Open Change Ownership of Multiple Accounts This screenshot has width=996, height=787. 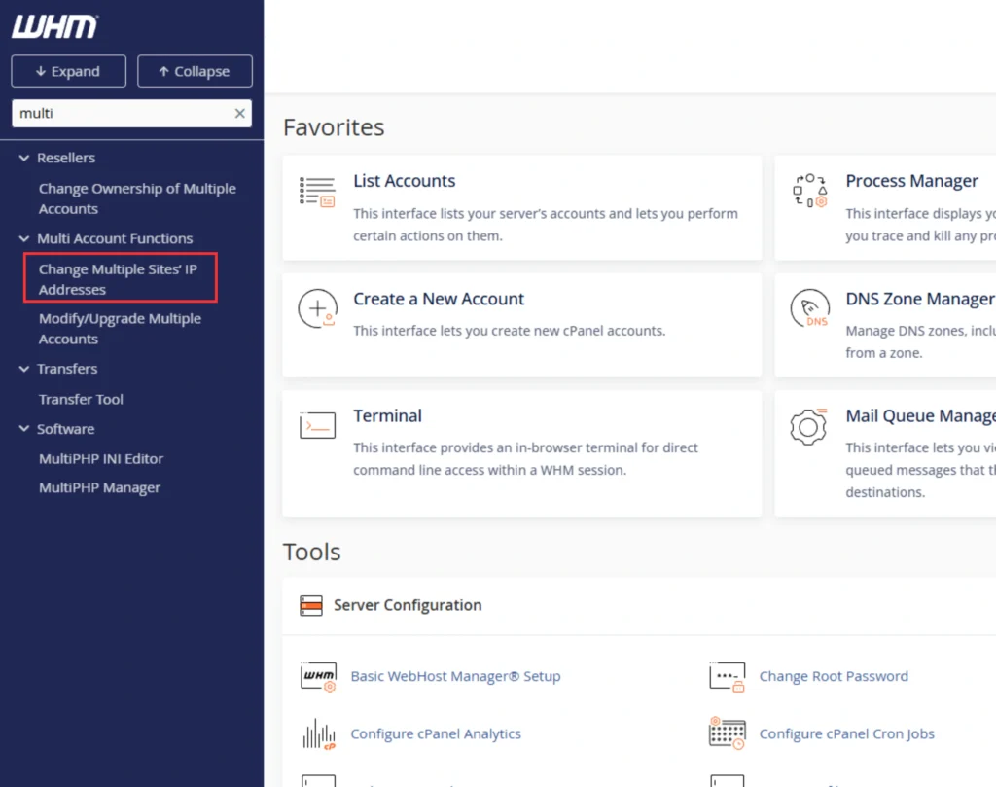(137, 198)
